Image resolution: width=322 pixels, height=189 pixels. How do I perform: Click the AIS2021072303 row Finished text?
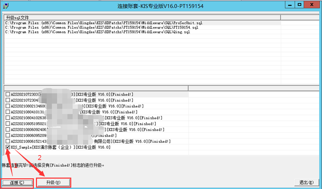click(122, 94)
